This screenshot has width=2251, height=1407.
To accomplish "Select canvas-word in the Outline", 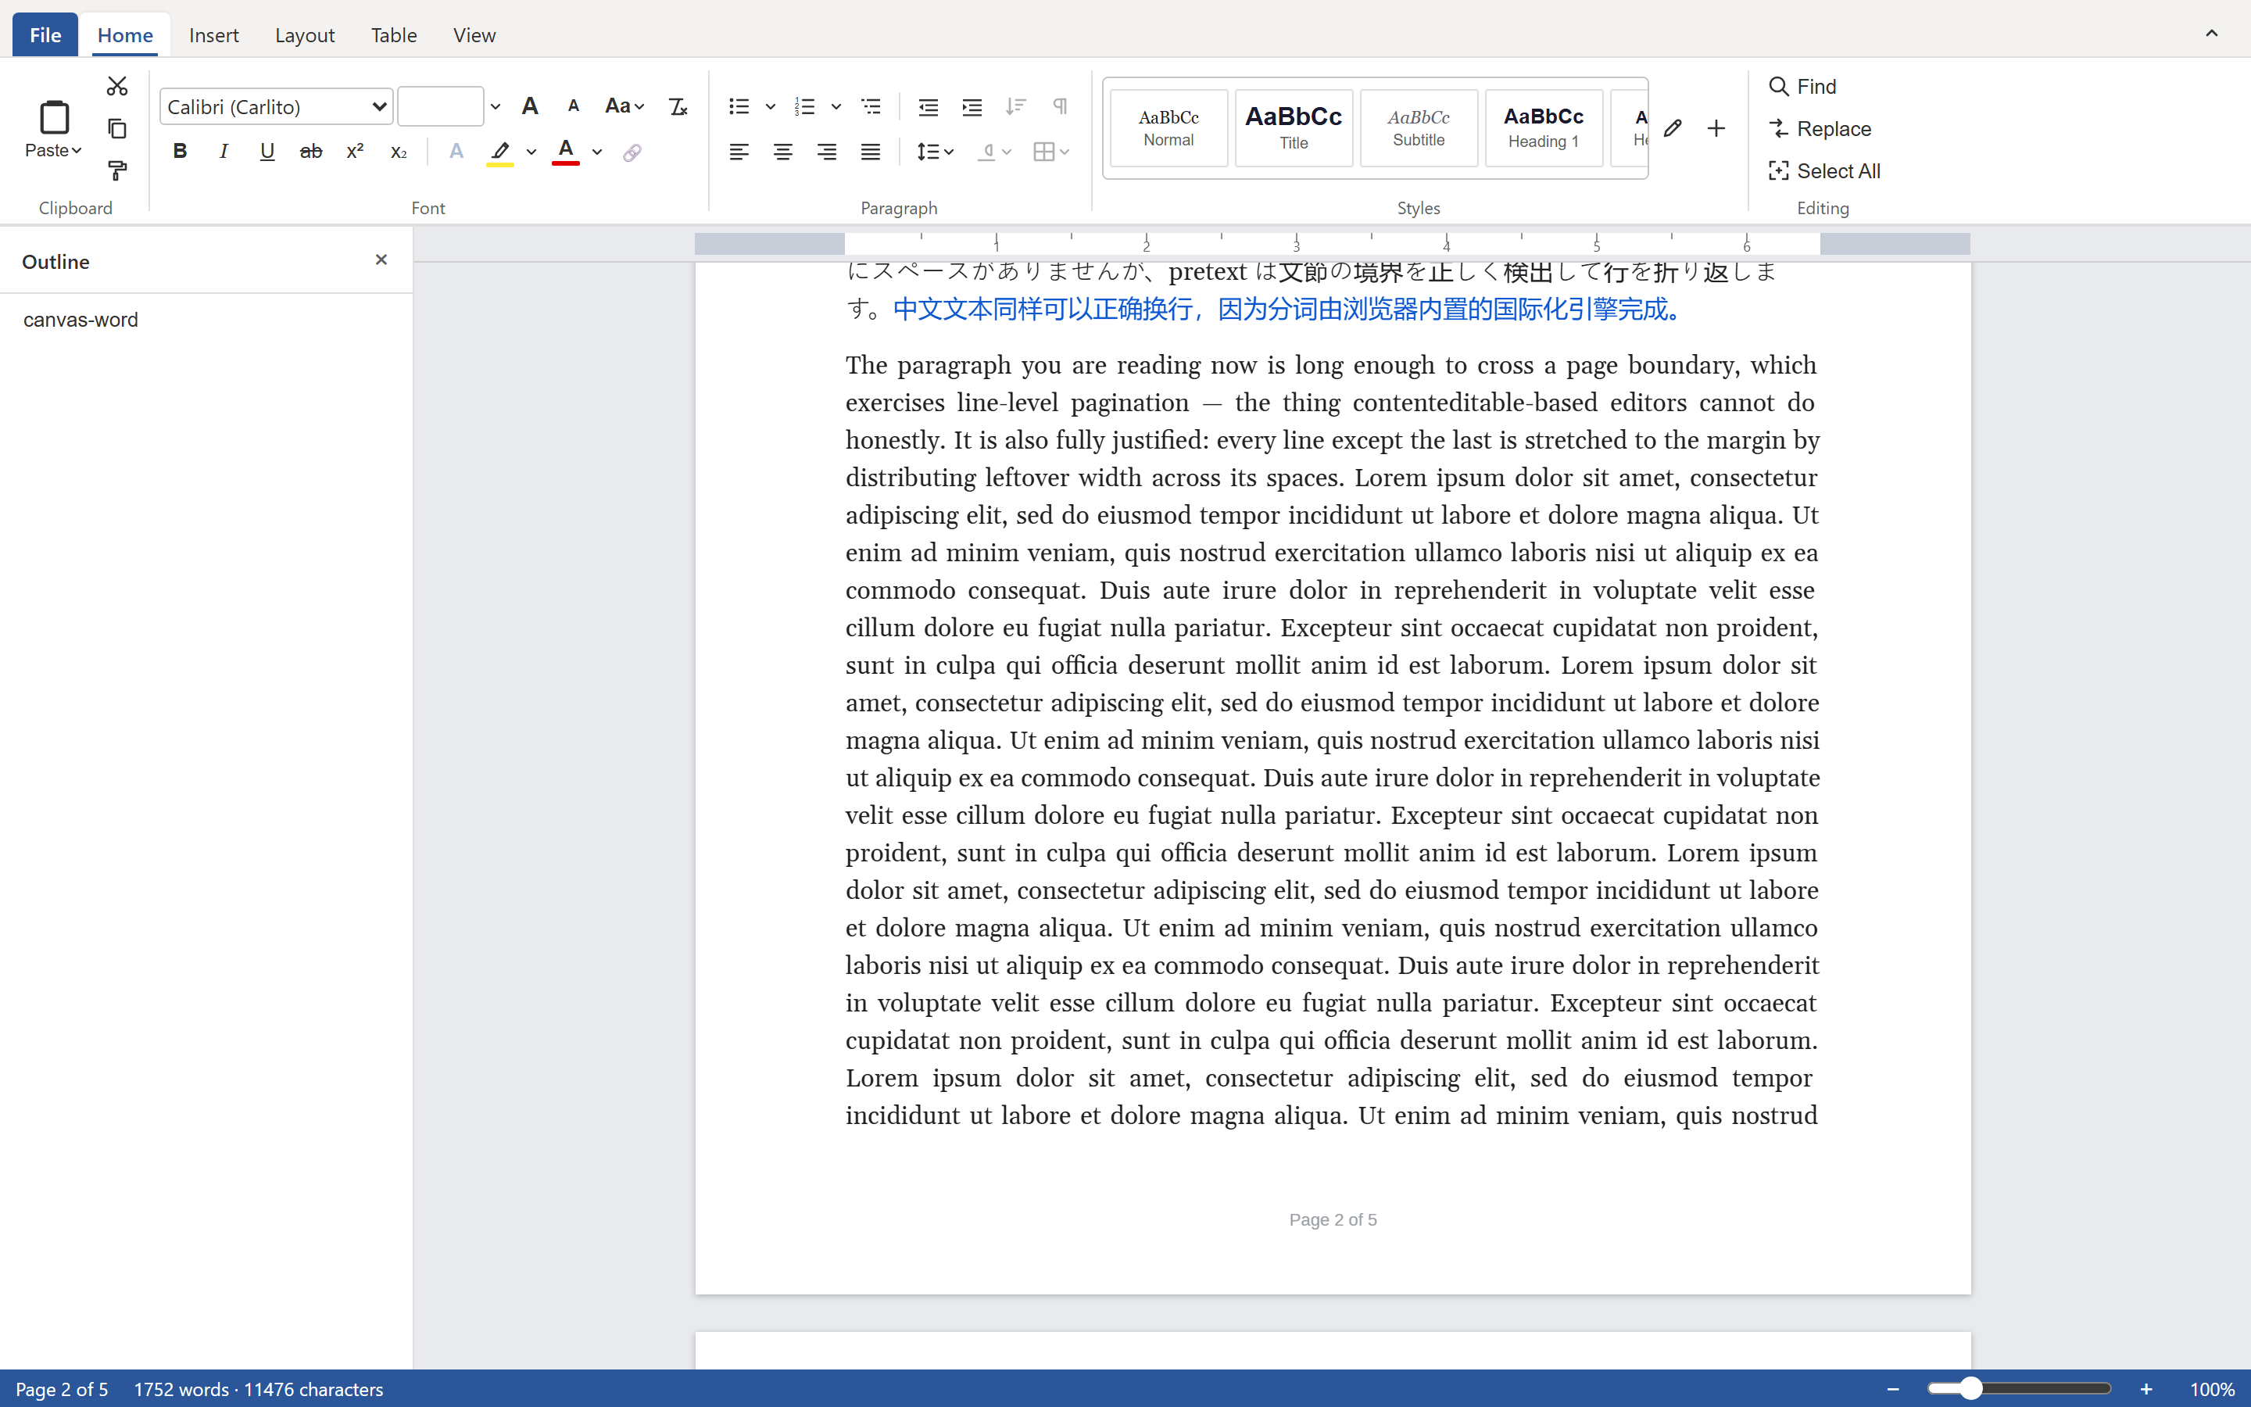I will coord(81,320).
